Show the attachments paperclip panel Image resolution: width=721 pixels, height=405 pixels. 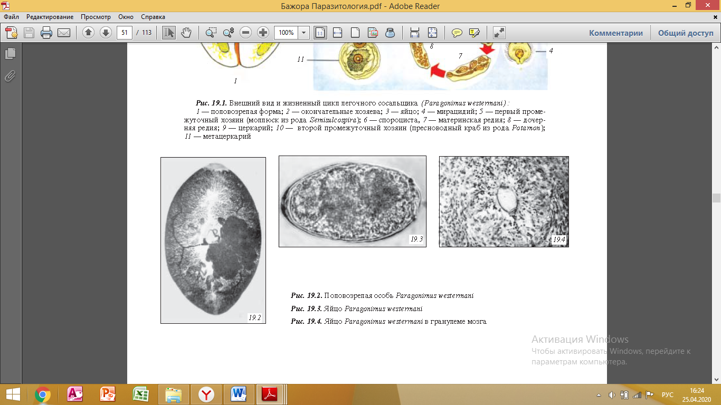click(x=10, y=76)
